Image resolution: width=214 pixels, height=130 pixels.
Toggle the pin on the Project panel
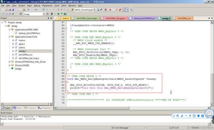point(48,18)
